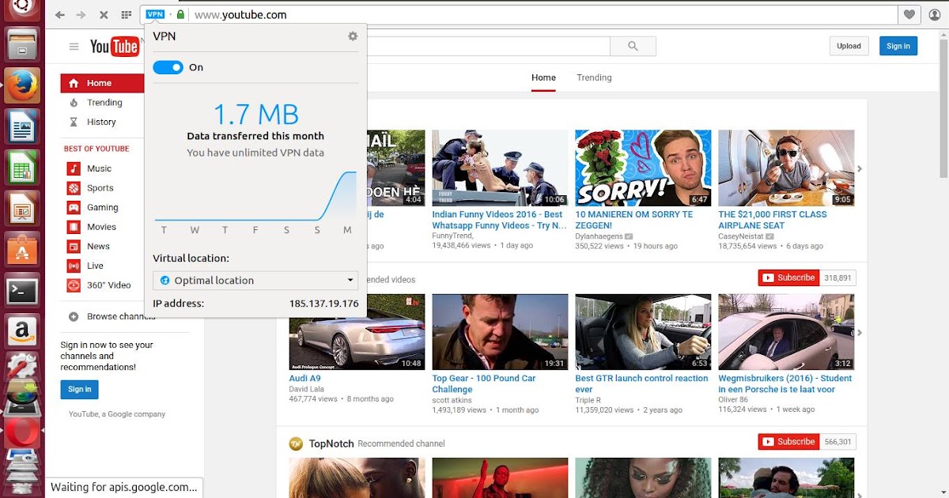Launch Firefox from the Ubuntu dock
The width and height of the screenshot is (949, 498).
tap(21, 85)
